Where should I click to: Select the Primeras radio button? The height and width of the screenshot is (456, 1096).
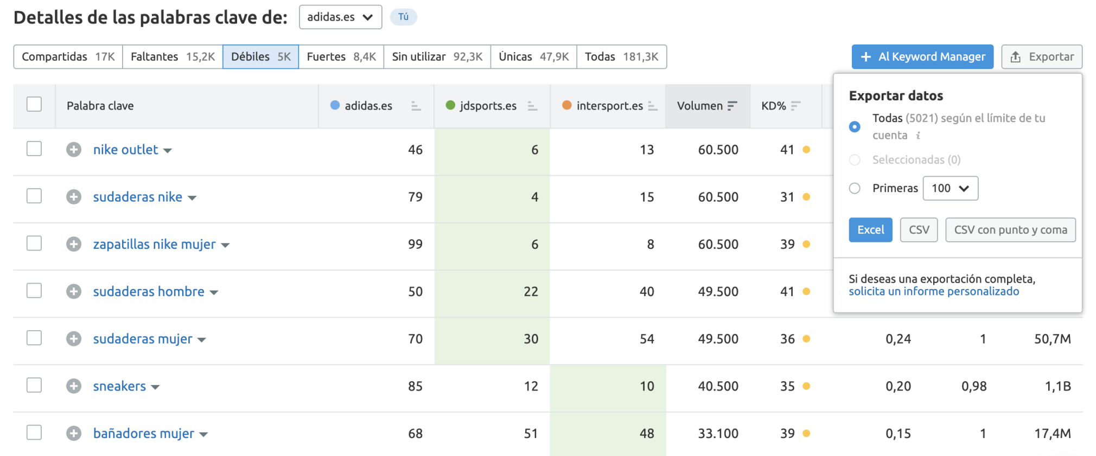(x=855, y=188)
